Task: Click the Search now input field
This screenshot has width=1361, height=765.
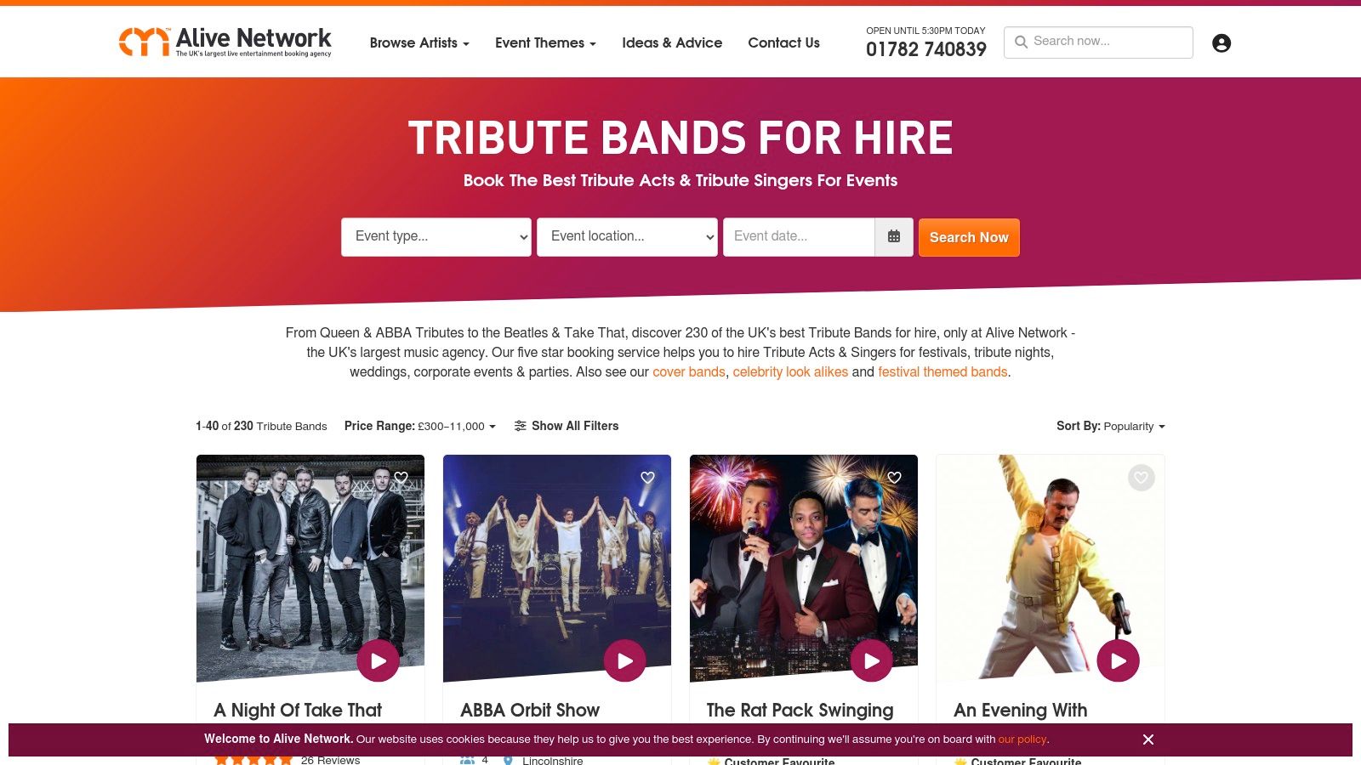Action: [x=1098, y=42]
